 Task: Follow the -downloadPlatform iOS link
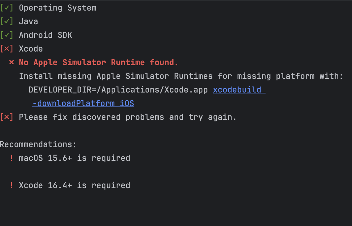83,104
